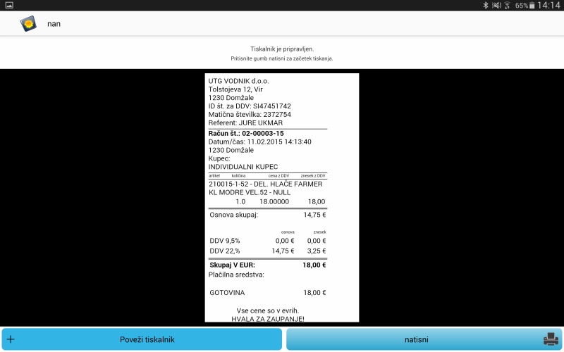Tap the receipt preview image
The image size is (564, 352).
[282, 197]
